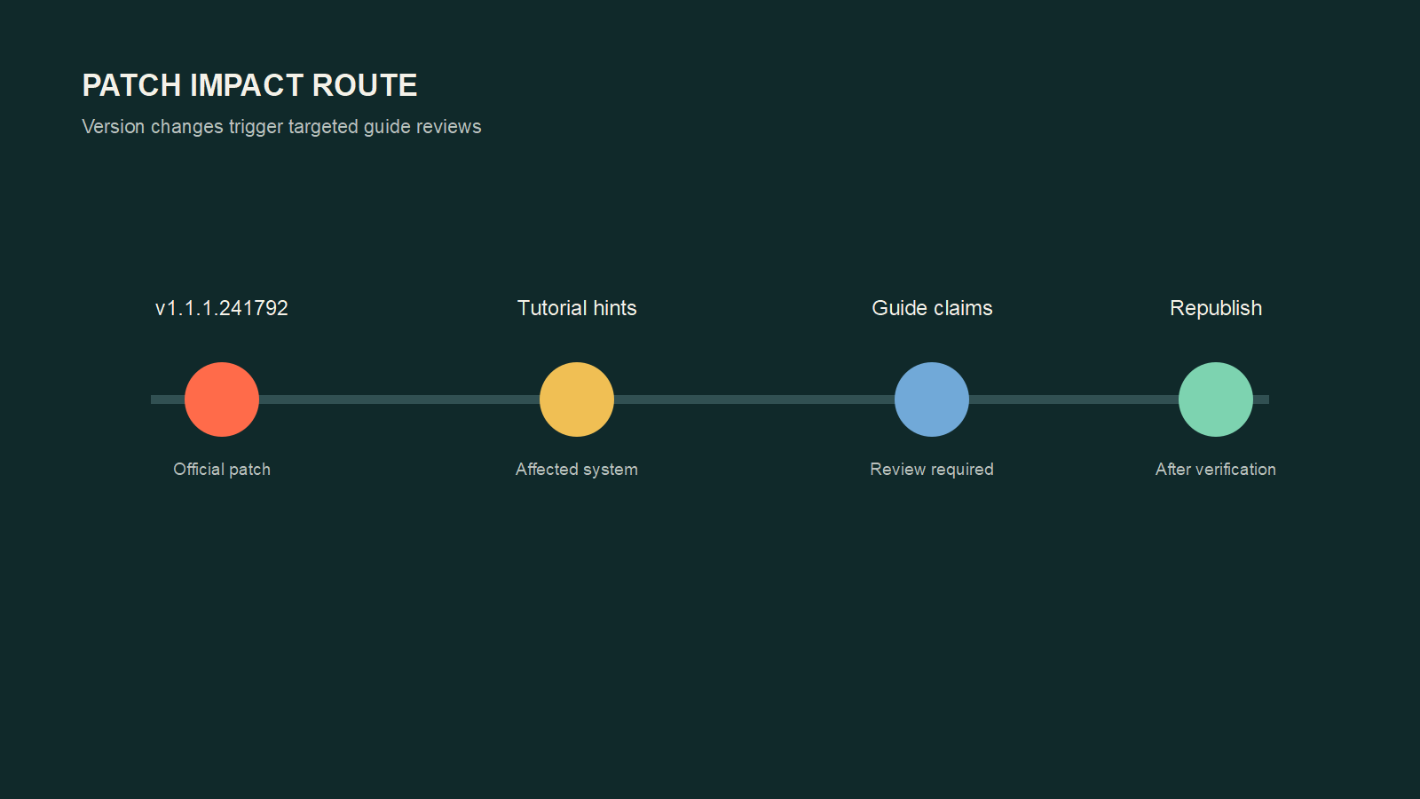The image size is (1420, 799).
Task: Select the Republish label
Action: 1216,308
